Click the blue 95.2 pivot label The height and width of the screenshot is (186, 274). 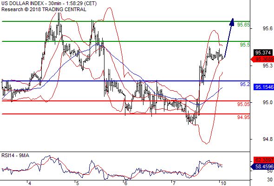pyautogui.click(x=245, y=84)
